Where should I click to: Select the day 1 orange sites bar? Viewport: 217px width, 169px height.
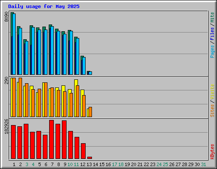14,97
